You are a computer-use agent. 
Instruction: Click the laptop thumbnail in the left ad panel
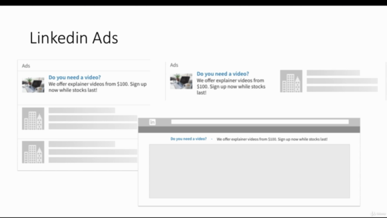click(x=33, y=85)
